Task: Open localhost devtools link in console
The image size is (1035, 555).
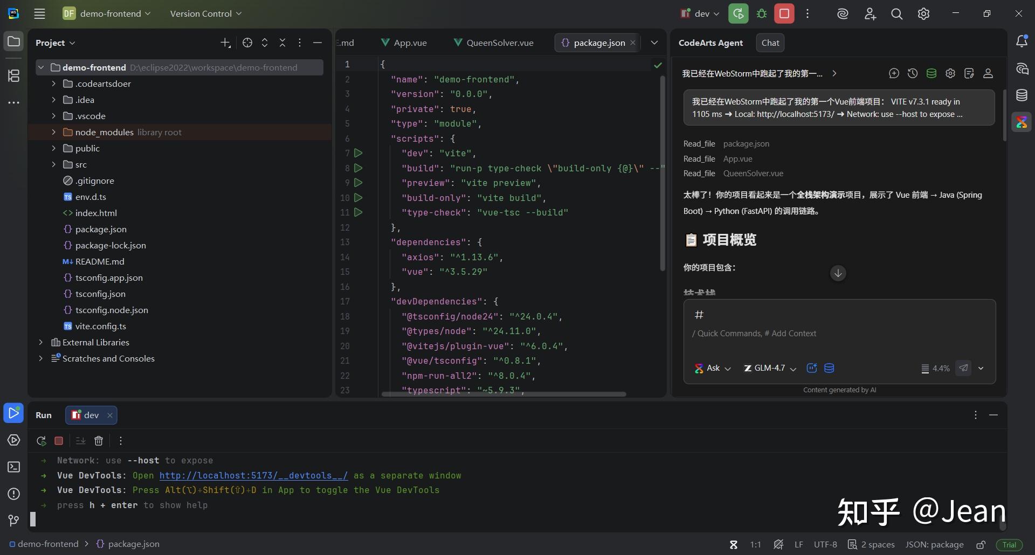Action: click(253, 475)
